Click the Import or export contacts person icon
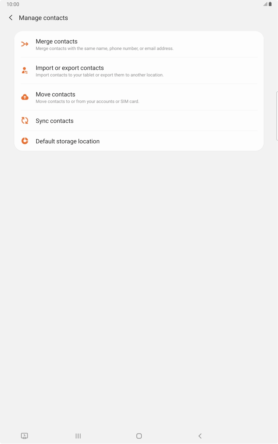 [24, 70]
